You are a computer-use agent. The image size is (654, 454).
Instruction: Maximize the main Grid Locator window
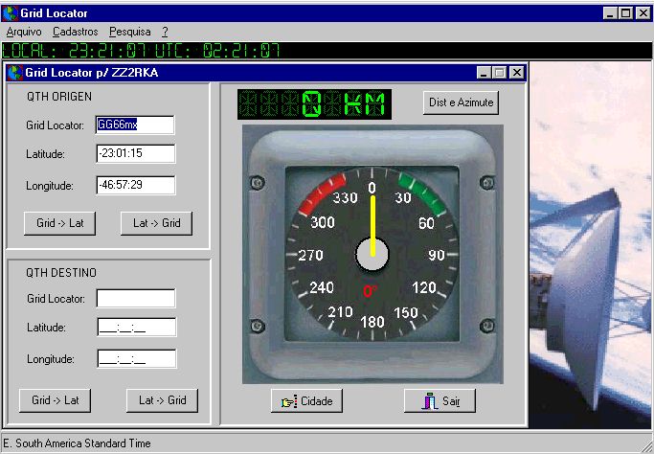point(626,13)
